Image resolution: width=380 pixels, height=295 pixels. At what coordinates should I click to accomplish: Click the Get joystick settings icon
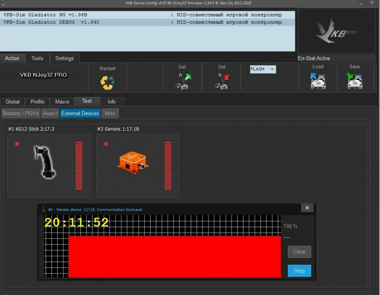click(182, 81)
